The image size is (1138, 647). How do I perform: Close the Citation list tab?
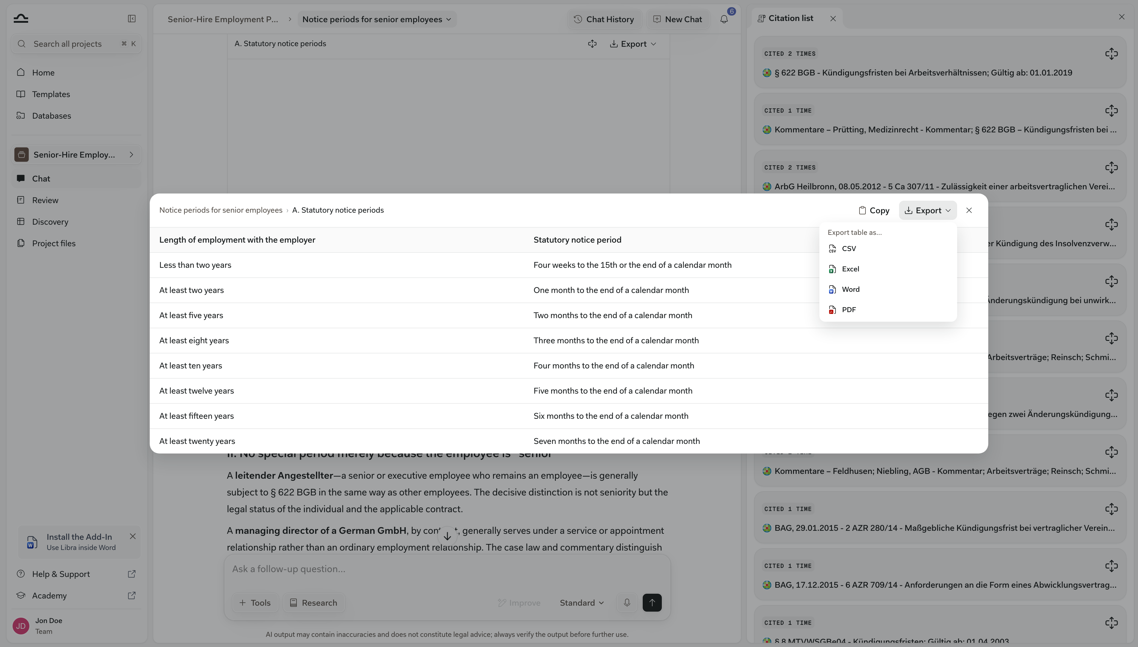(x=833, y=19)
